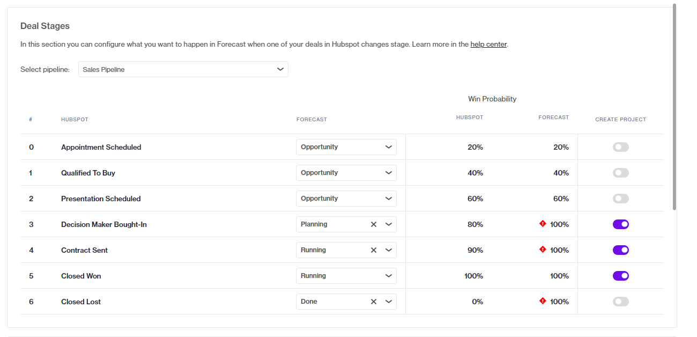The image size is (697, 337).
Task: Open the Select pipeline dropdown
Action: 183,69
